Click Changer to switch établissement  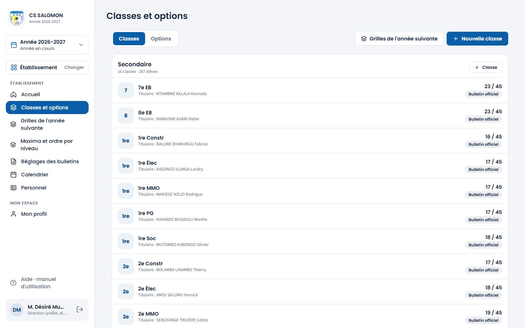pos(74,67)
